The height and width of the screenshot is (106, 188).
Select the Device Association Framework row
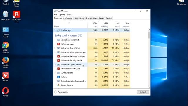click(x=92, y=81)
